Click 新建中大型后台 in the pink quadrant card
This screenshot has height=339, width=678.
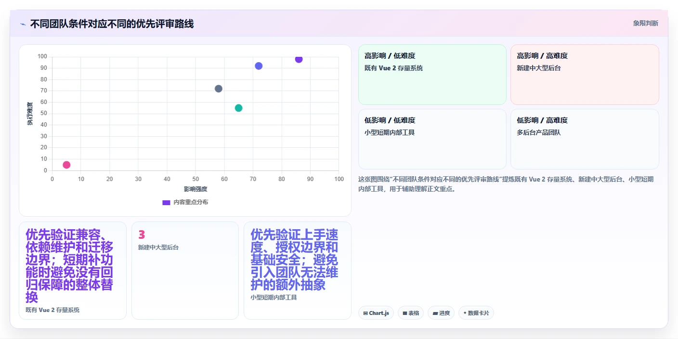pos(539,68)
